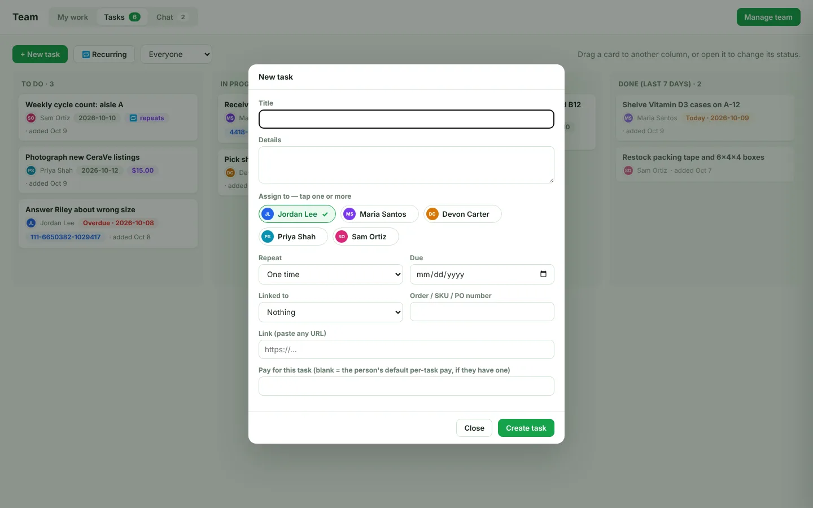Close the New task dialog
This screenshot has height=508, width=813.
click(474, 428)
